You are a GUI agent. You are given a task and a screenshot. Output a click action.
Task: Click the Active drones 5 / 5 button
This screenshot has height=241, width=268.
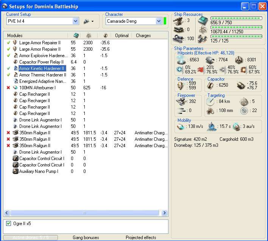(30, 238)
